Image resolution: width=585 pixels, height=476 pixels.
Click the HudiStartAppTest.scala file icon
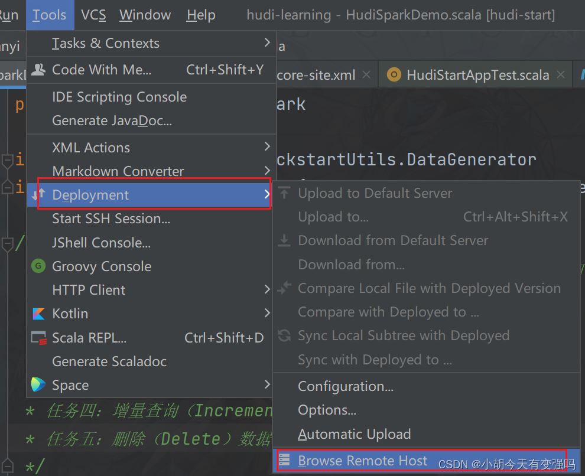(x=394, y=75)
